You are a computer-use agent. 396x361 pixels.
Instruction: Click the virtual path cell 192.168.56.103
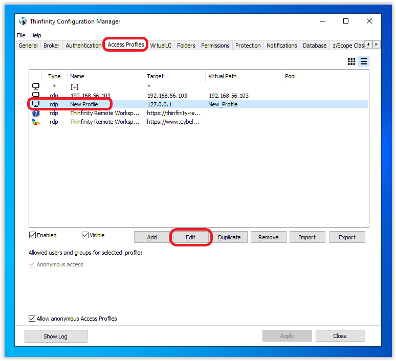coord(229,96)
